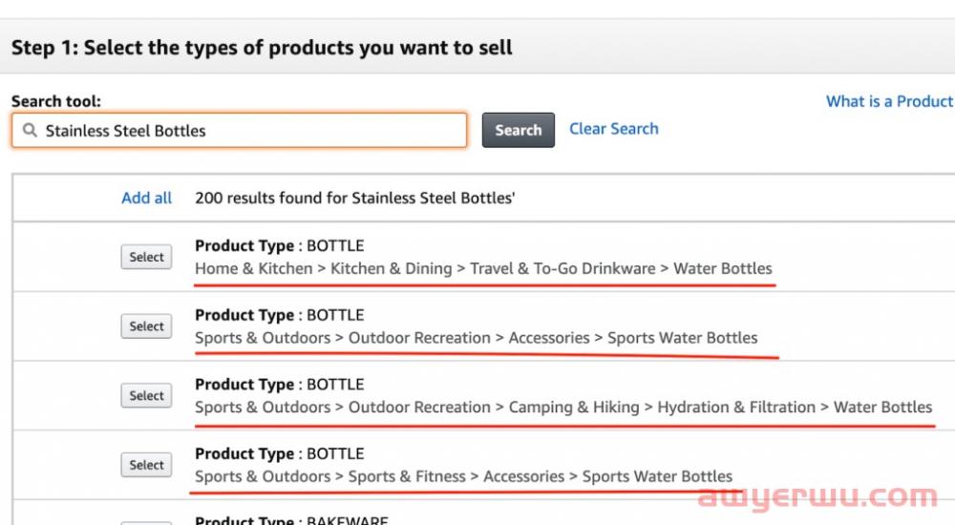Focus the Stainless Steel Bottles search box
The height and width of the screenshot is (525, 955).
240,131
